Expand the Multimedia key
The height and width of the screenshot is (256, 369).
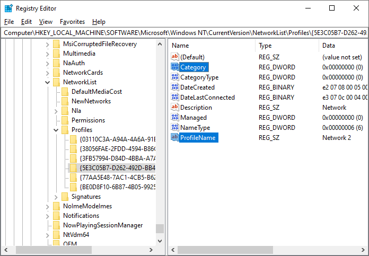point(48,54)
